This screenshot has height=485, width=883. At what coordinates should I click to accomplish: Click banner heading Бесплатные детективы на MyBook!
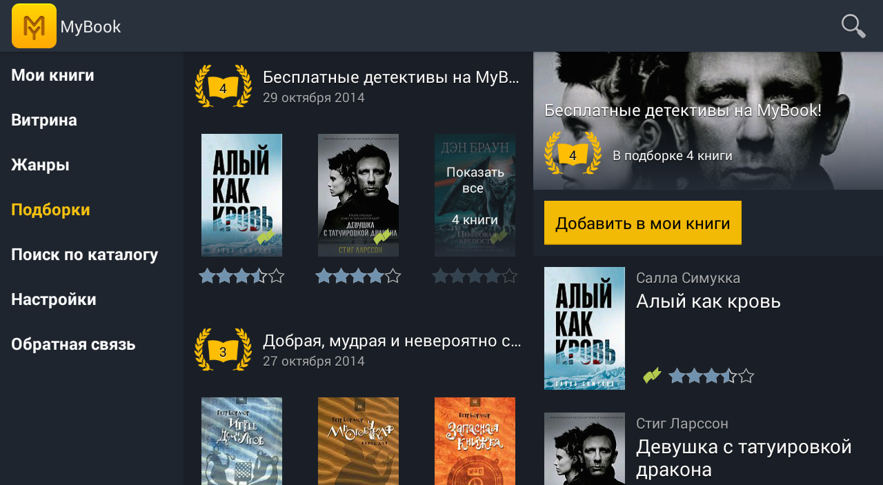coord(683,110)
